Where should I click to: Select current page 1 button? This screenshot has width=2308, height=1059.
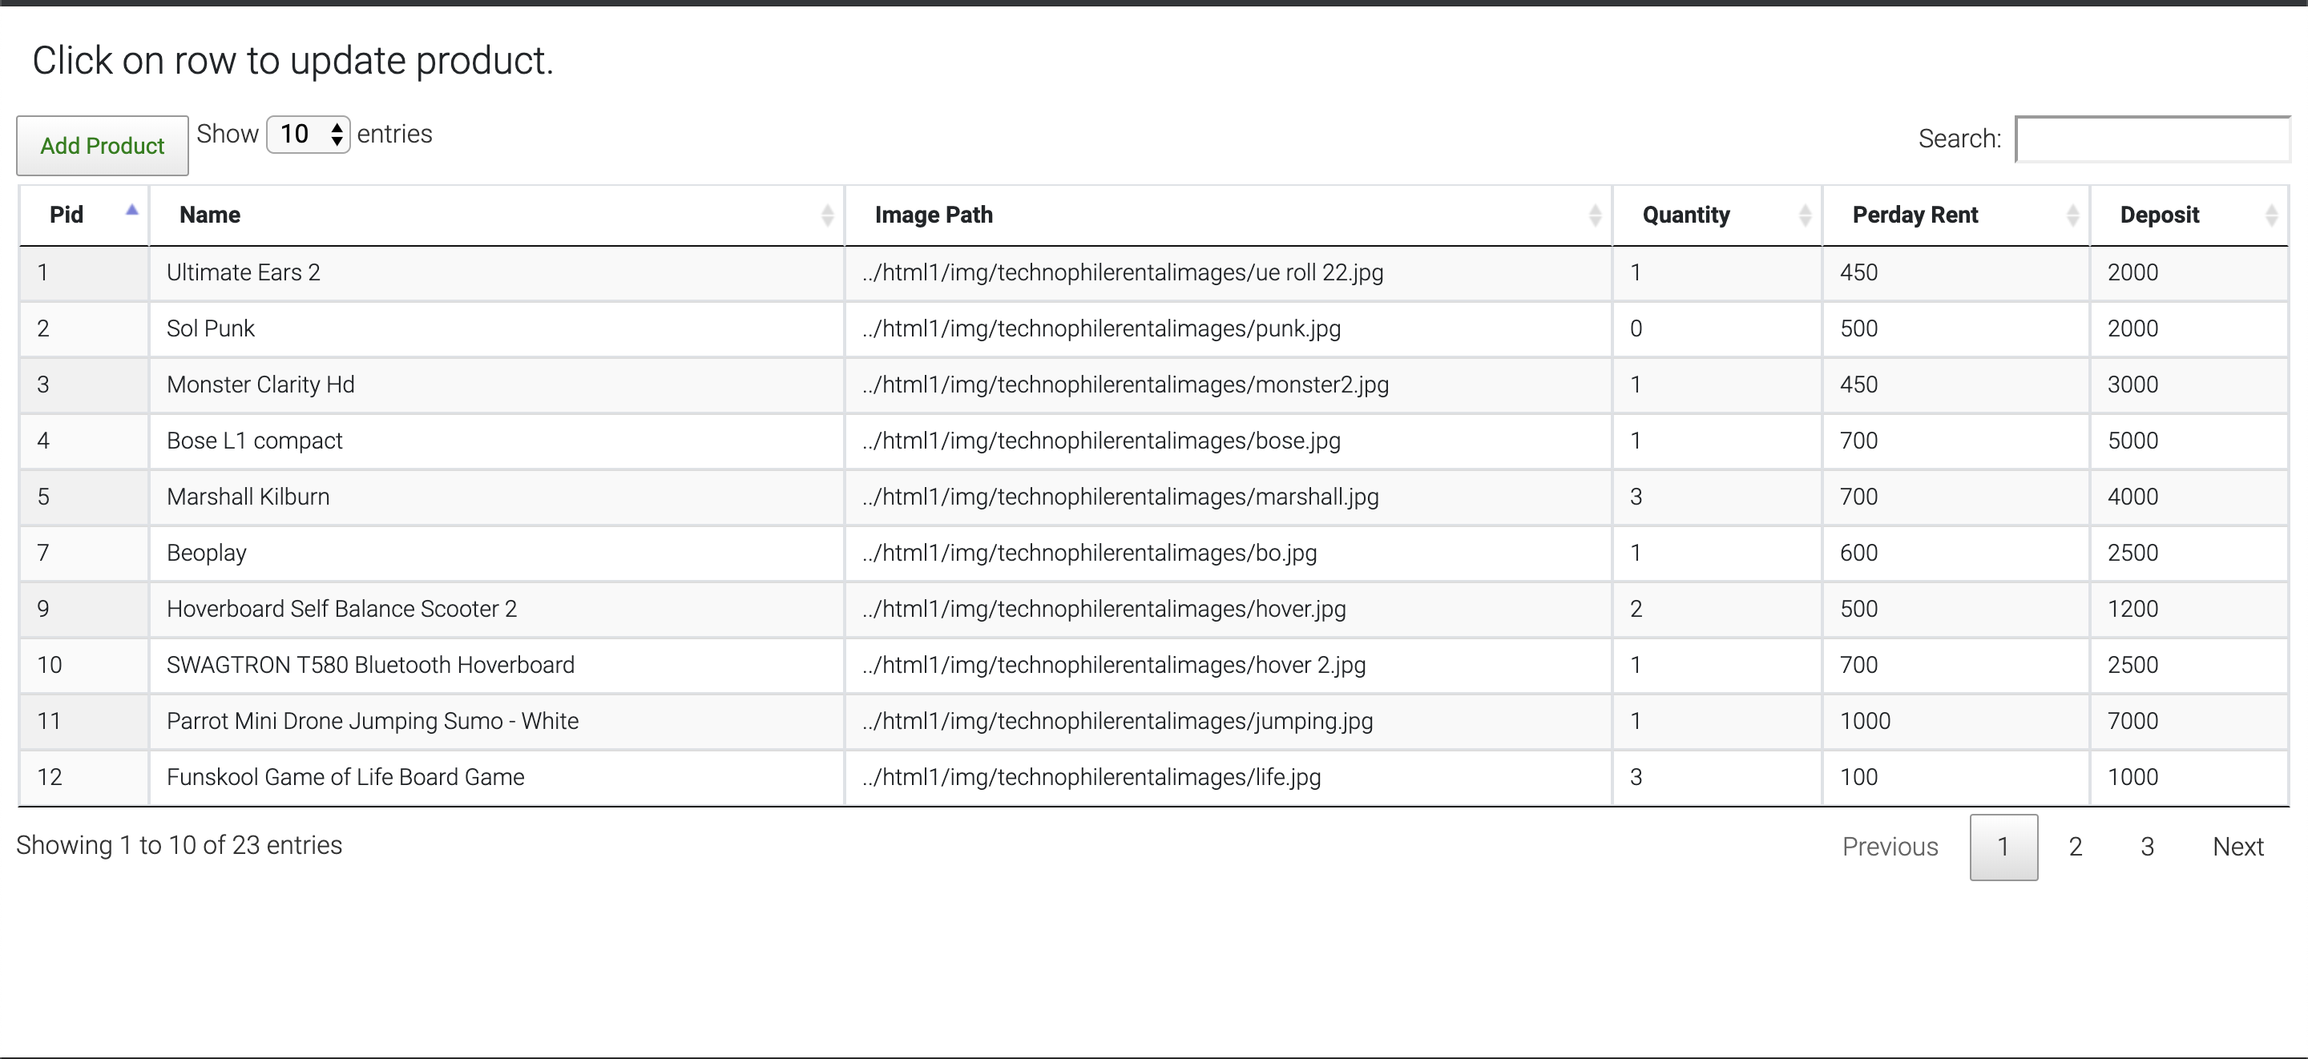click(x=2003, y=847)
